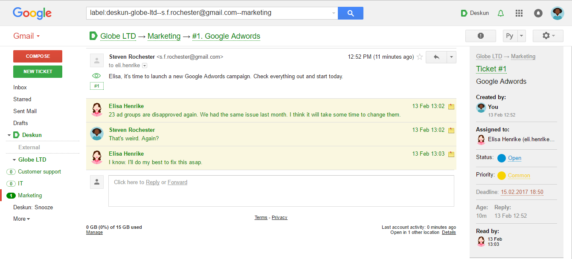Go to Inbox
572x259 pixels.
(x=20, y=87)
